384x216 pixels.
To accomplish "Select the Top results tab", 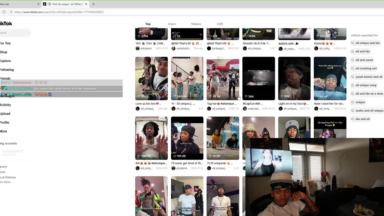I will tap(148, 24).
